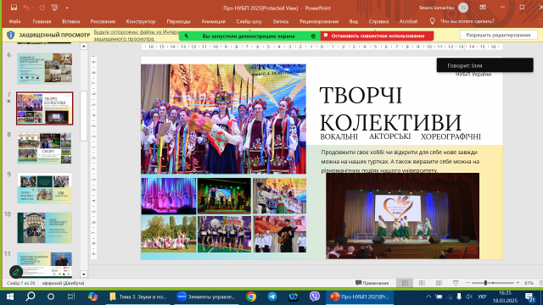Click zoom in plus button
Image resolution: width=543 pixels, height=305 pixels.
tap(518, 283)
